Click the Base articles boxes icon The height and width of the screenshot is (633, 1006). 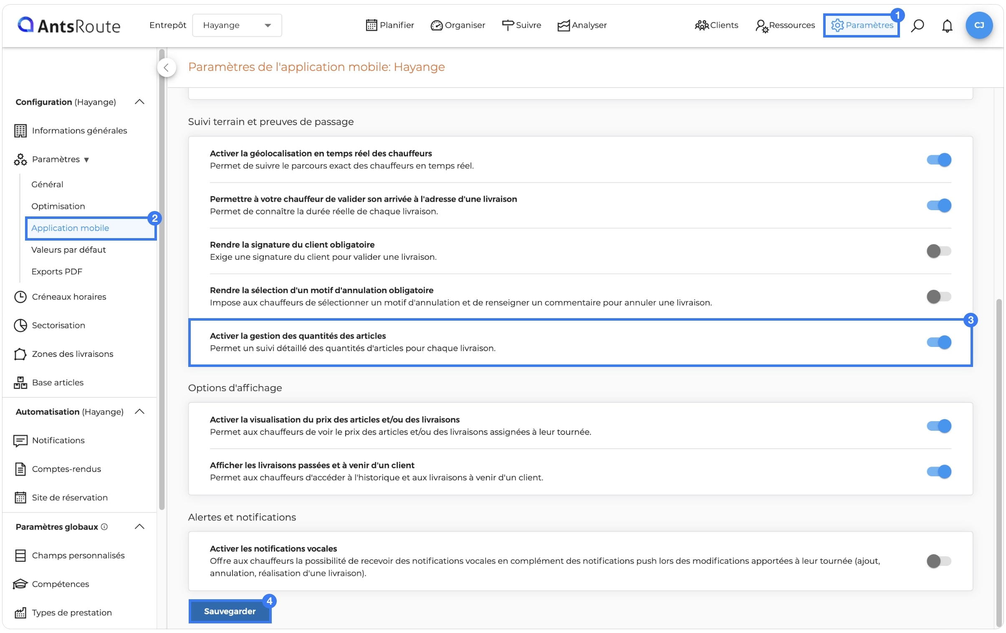click(20, 383)
